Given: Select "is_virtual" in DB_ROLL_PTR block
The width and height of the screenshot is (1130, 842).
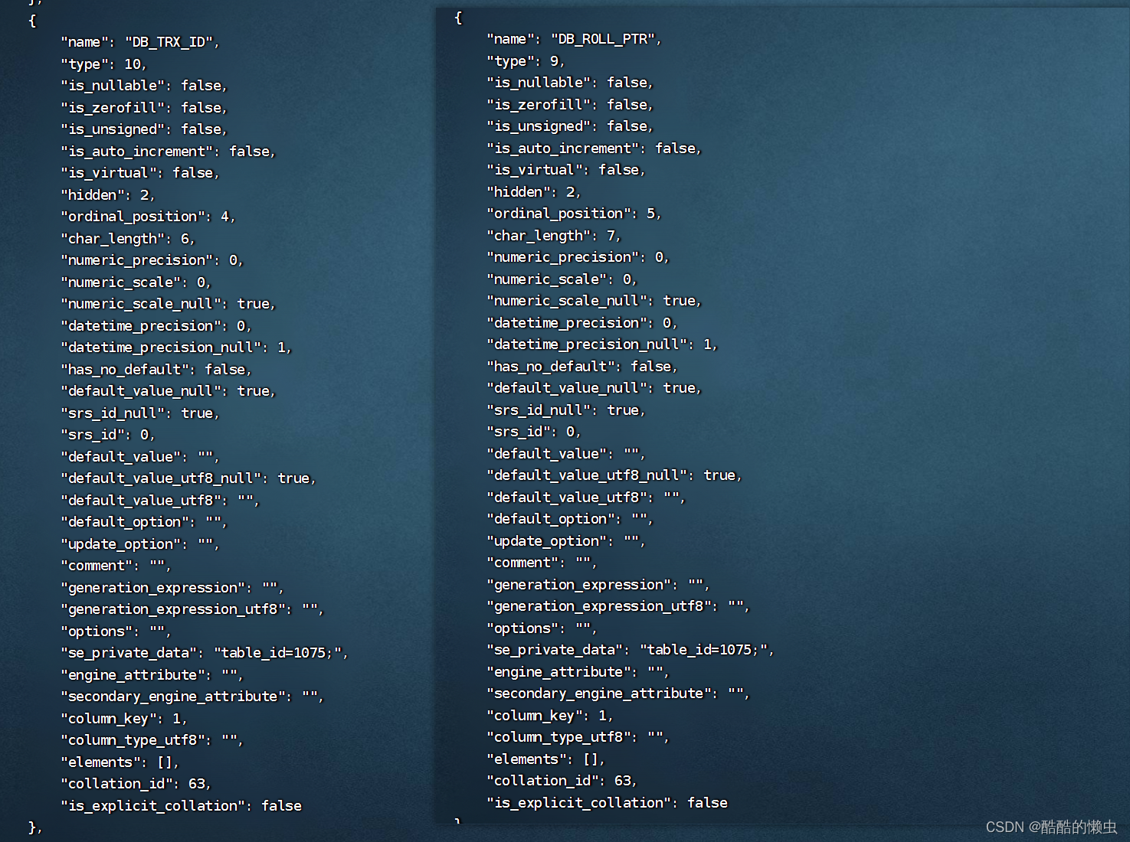Looking at the screenshot, I should coord(566,170).
